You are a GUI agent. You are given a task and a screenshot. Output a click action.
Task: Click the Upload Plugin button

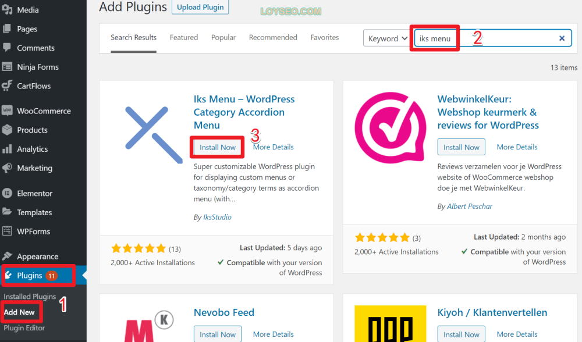tap(200, 7)
